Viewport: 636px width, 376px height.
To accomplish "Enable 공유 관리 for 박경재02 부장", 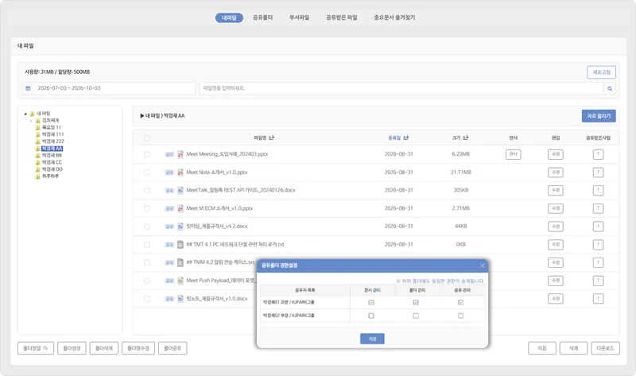I will 461,316.
